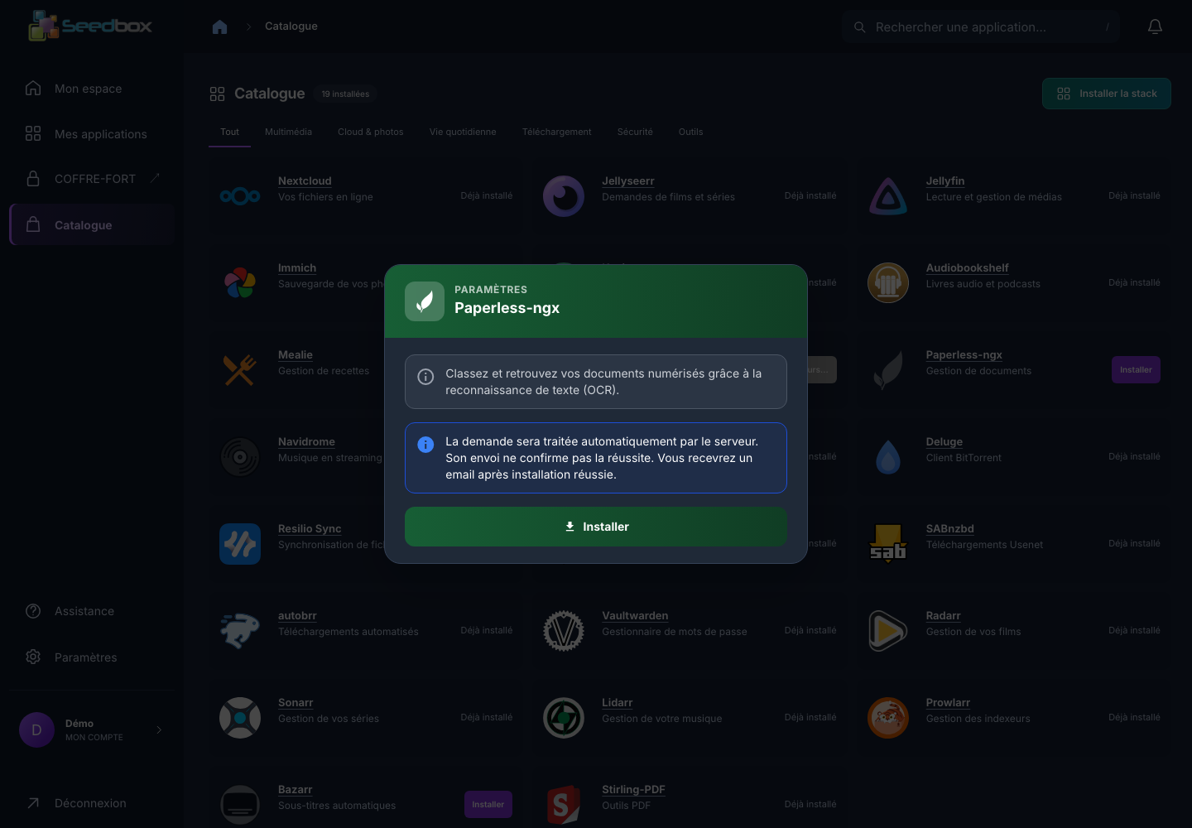Click Installer la stack button

pyautogui.click(x=1107, y=94)
